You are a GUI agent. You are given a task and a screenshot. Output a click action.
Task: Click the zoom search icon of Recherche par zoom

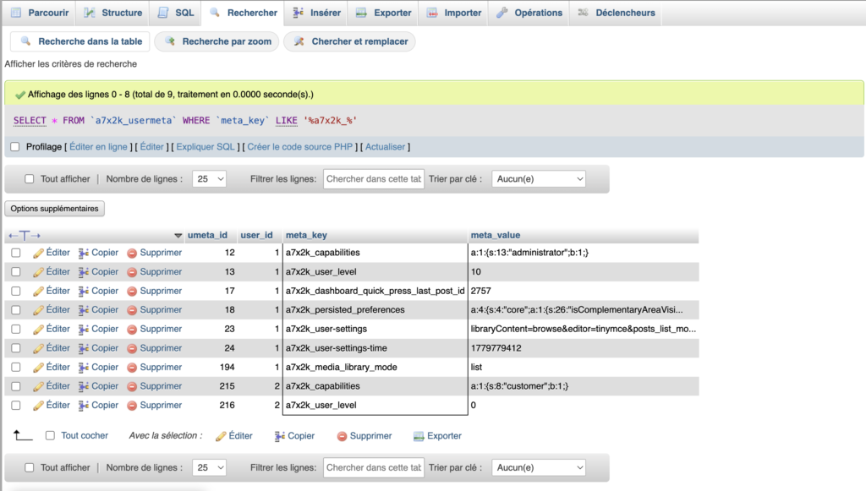169,41
